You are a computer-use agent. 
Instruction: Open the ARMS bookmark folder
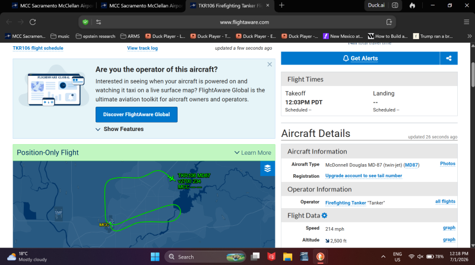pos(130,36)
